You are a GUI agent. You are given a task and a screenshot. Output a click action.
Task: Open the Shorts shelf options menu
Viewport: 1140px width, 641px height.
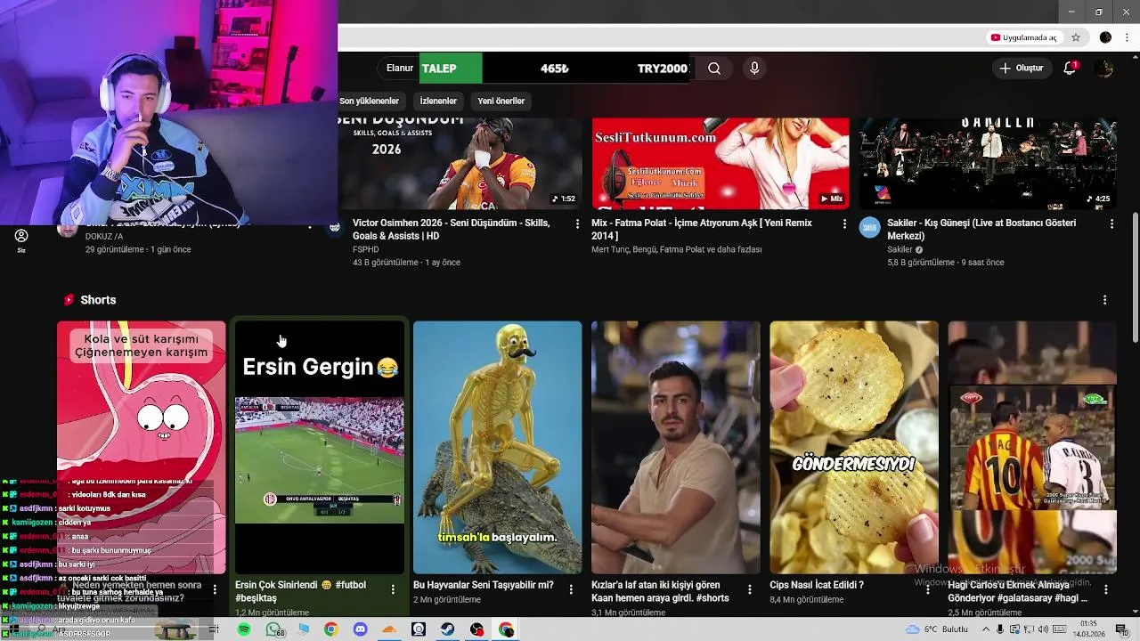pos(1105,300)
